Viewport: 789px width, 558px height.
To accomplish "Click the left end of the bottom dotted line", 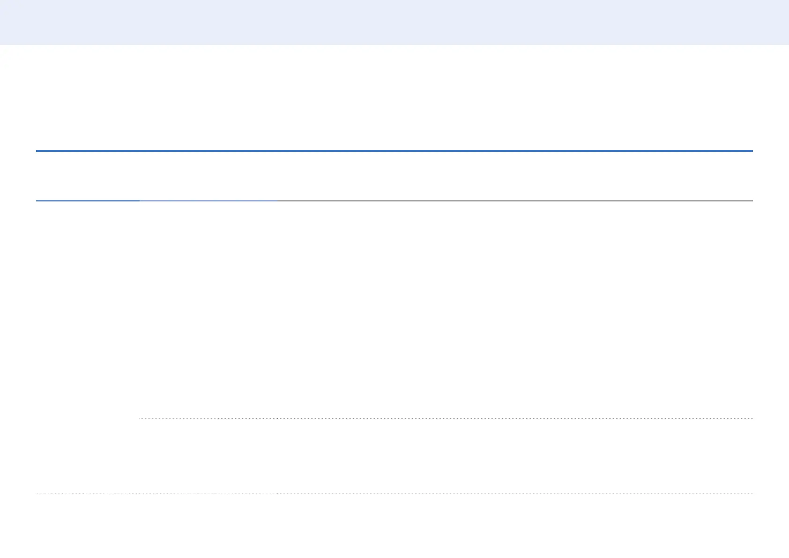I will tap(37, 493).
